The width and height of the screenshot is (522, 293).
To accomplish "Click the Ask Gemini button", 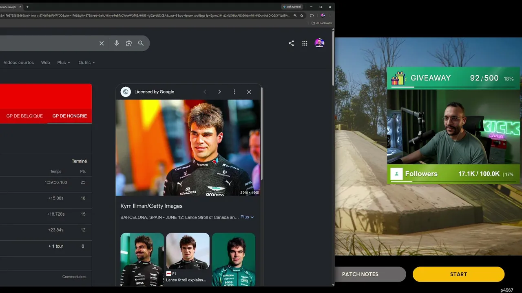I will click(x=292, y=7).
